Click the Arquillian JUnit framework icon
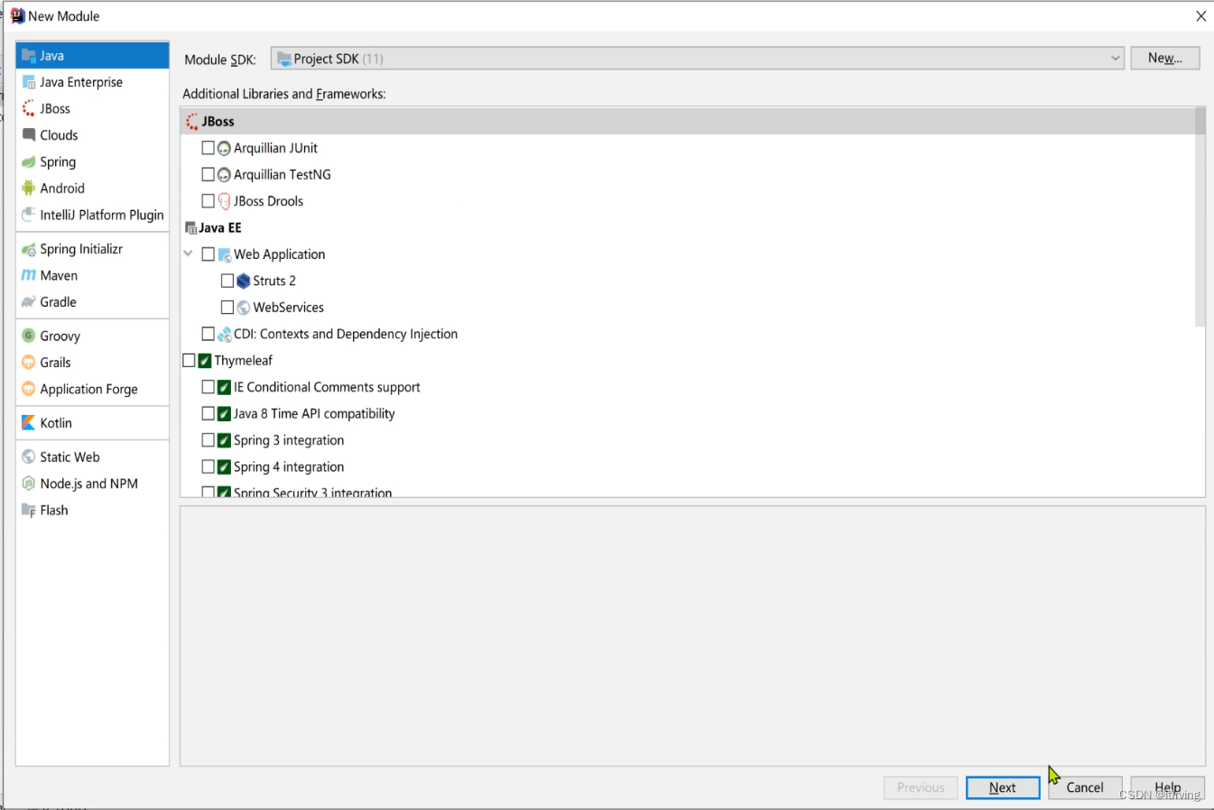Image resolution: width=1214 pixels, height=810 pixels. coord(225,149)
